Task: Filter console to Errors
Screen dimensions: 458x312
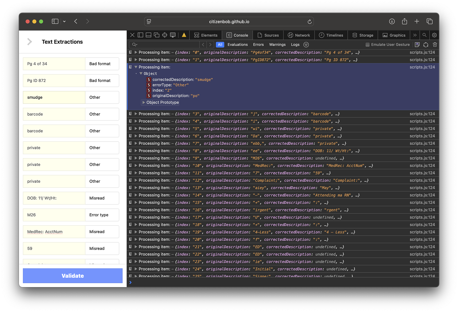Action: tap(258, 44)
